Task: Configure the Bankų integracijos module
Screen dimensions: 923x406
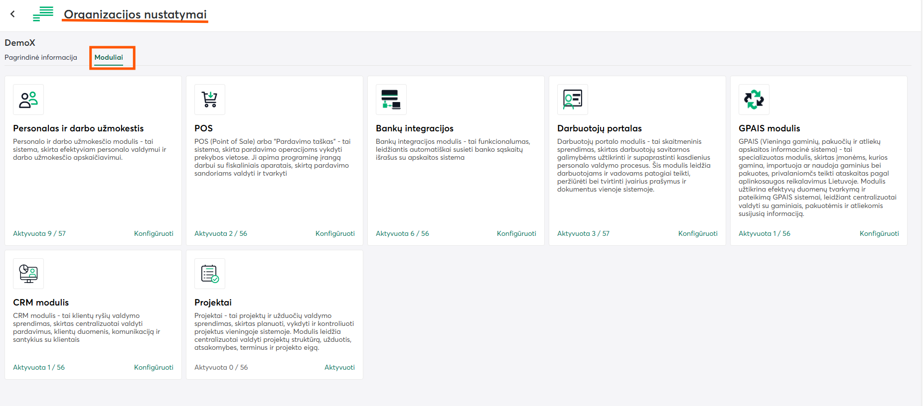Action: coord(516,233)
